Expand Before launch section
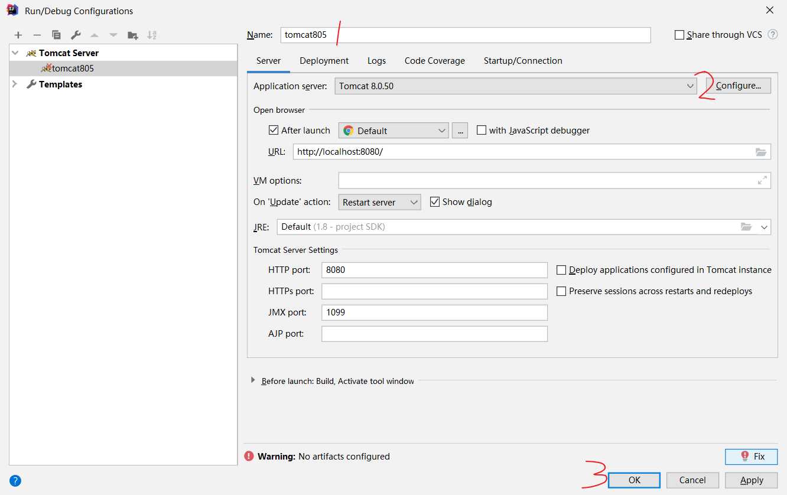The width and height of the screenshot is (787, 495). click(x=254, y=381)
